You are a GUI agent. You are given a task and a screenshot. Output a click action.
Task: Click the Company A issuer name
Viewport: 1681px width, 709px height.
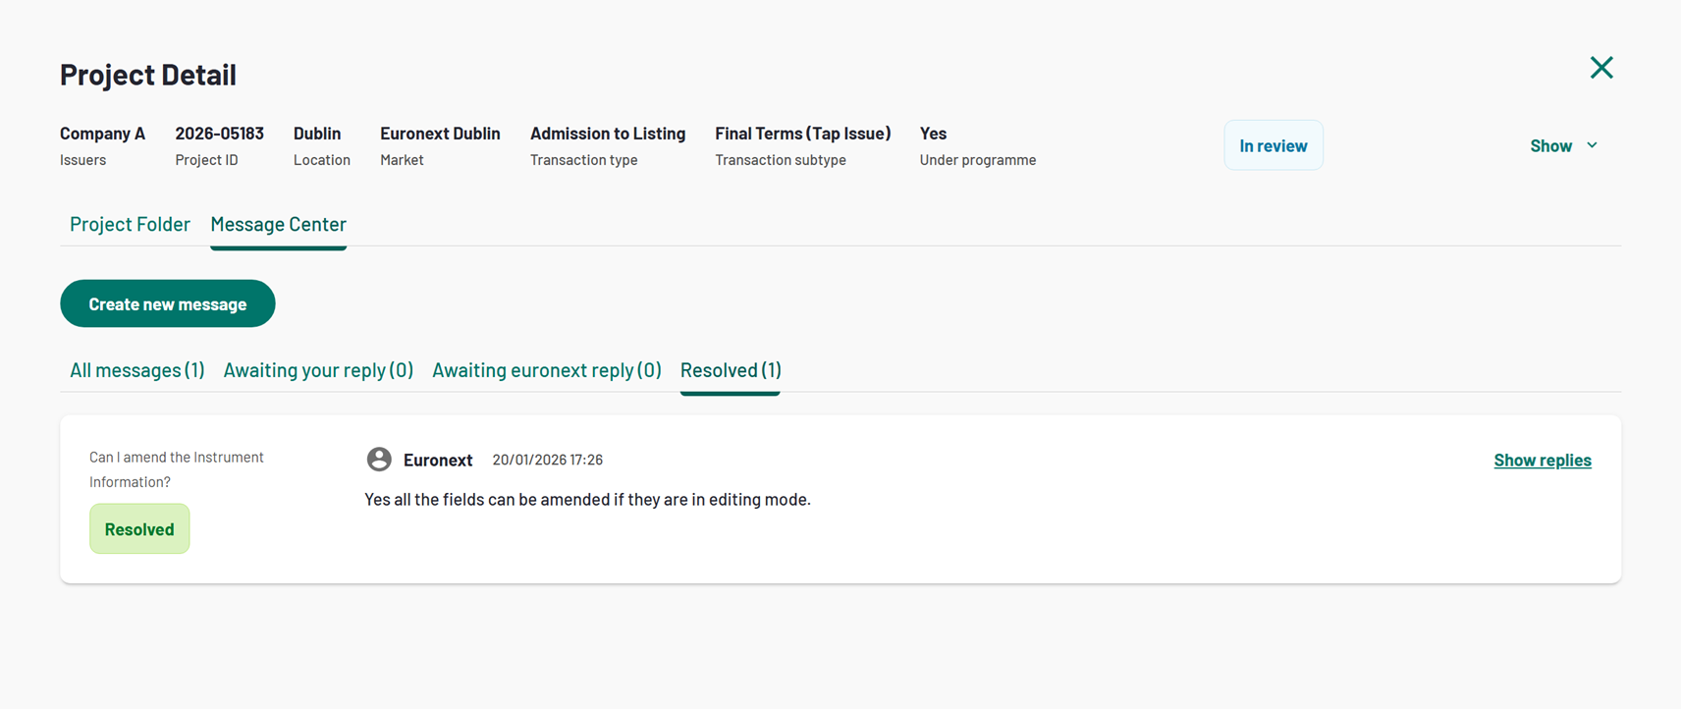click(x=102, y=134)
